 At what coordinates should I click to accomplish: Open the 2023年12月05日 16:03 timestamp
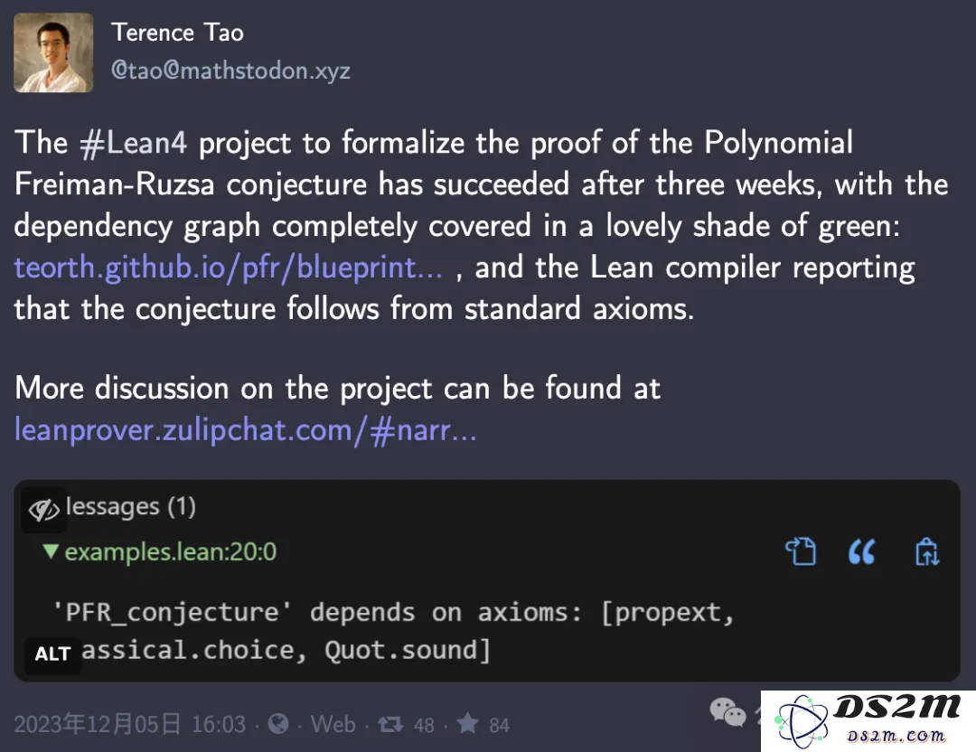point(129,724)
